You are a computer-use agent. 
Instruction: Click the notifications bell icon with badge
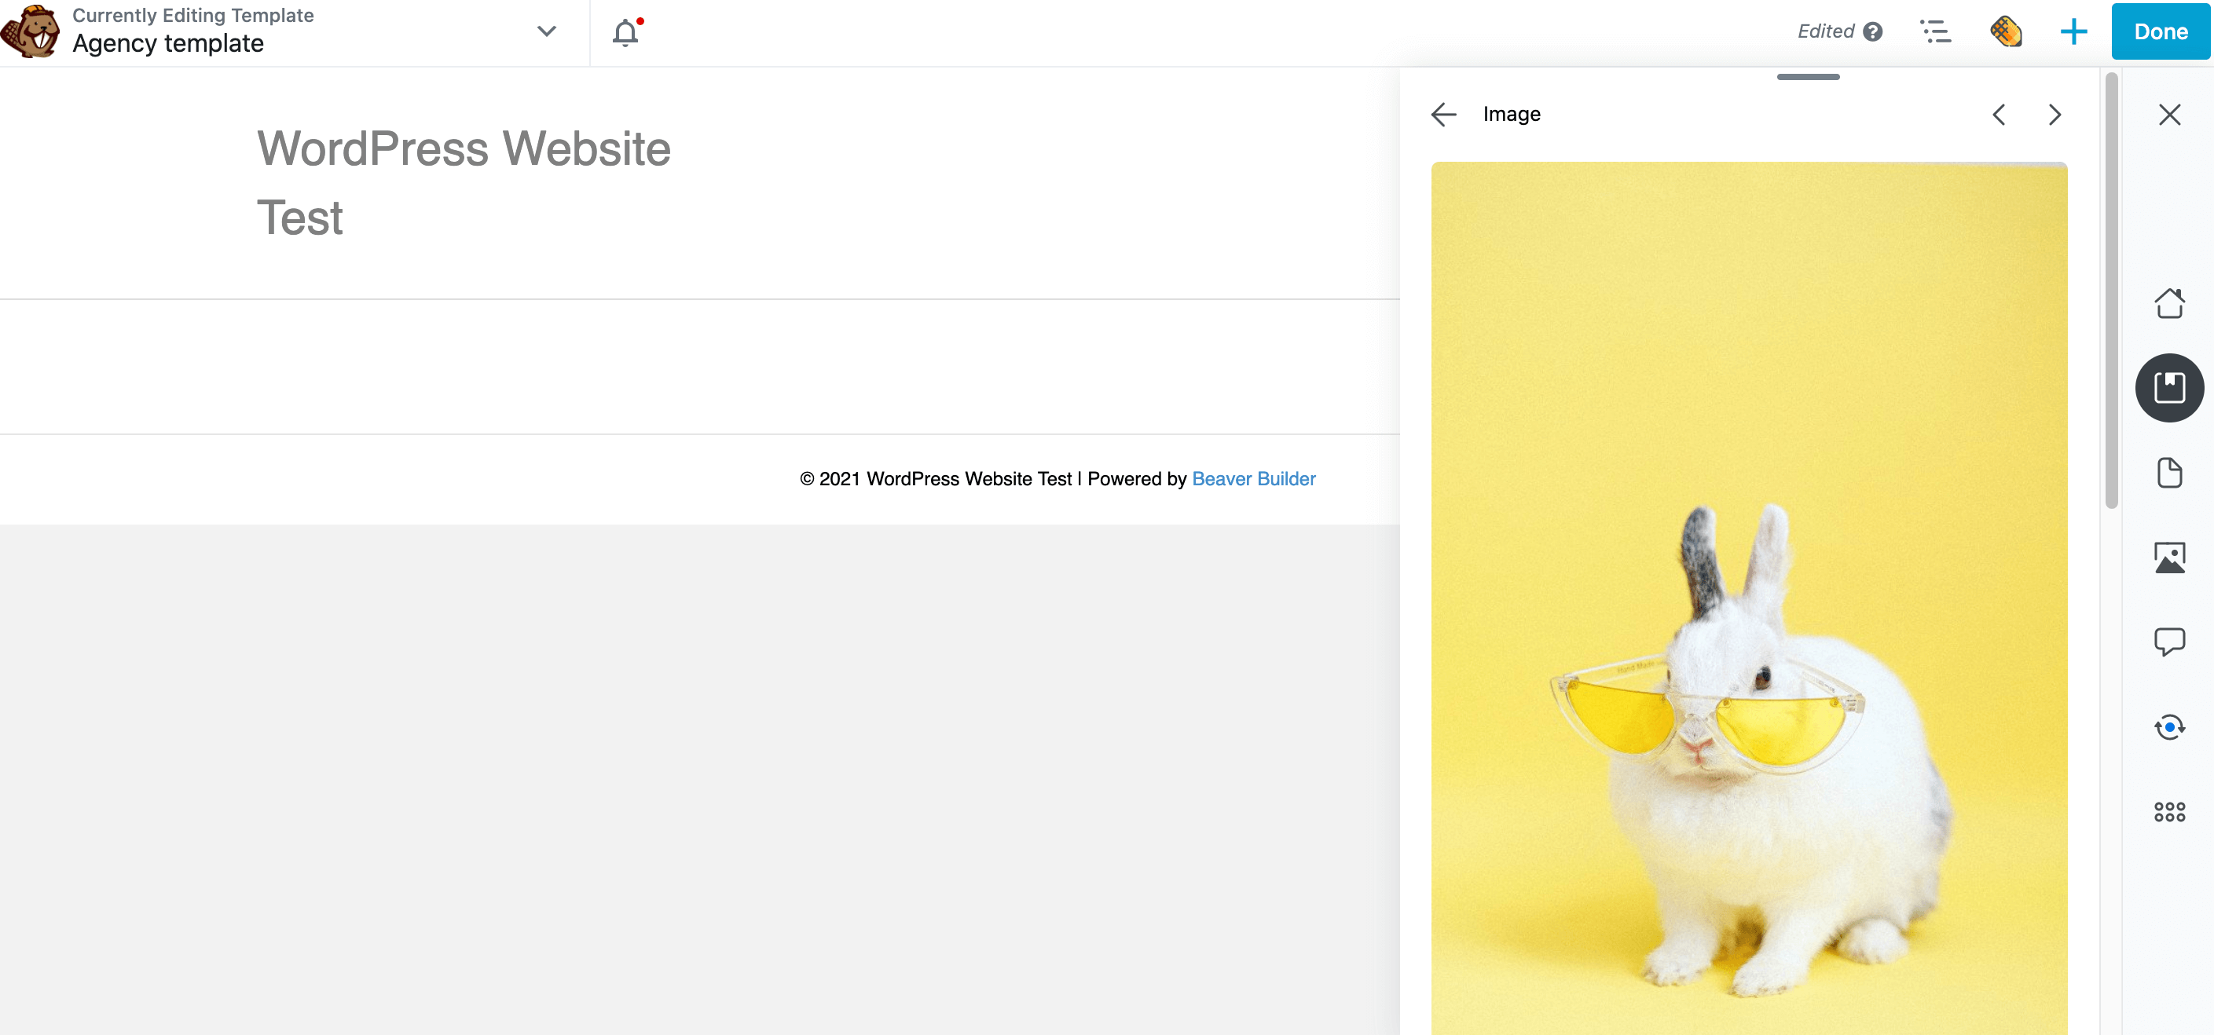[625, 31]
